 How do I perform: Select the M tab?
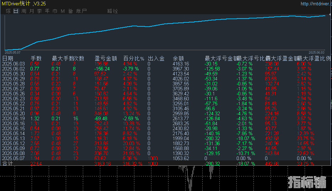point(63,11)
